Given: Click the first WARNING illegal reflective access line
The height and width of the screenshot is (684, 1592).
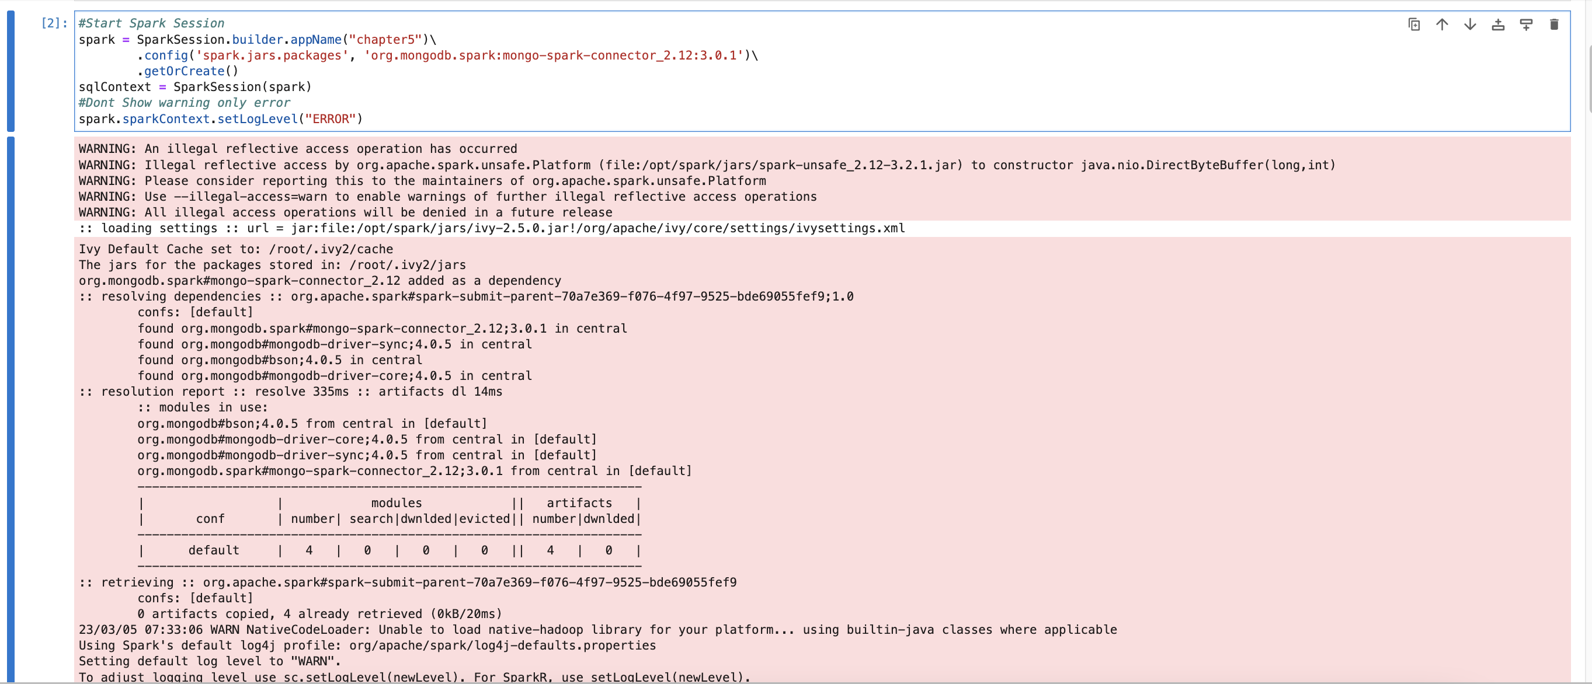Looking at the screenshot, I should point(298,149).
